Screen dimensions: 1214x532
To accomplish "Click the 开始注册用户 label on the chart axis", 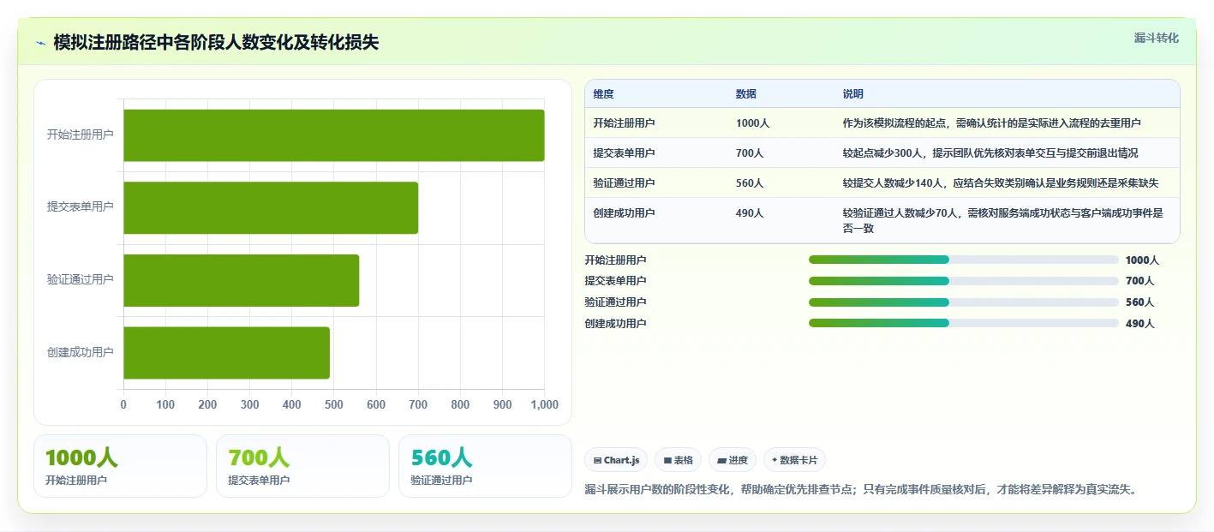I will 81,135.
